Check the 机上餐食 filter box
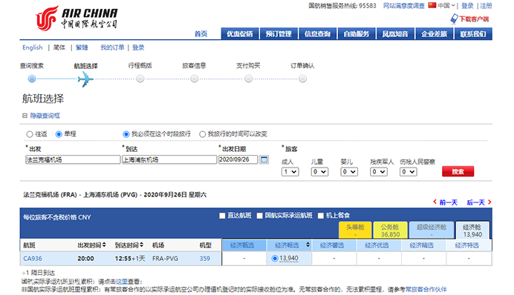Viewport: 514px width, 295px height. 321,216
